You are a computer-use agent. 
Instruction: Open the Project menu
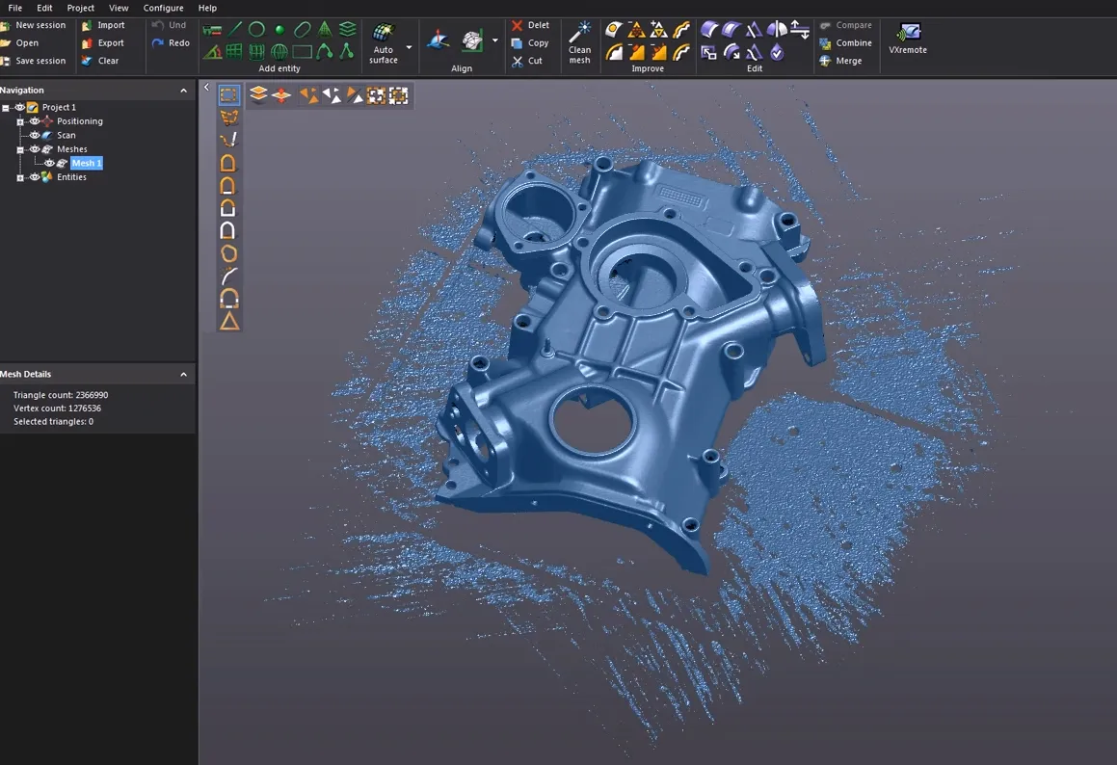(x=81, y=8)
